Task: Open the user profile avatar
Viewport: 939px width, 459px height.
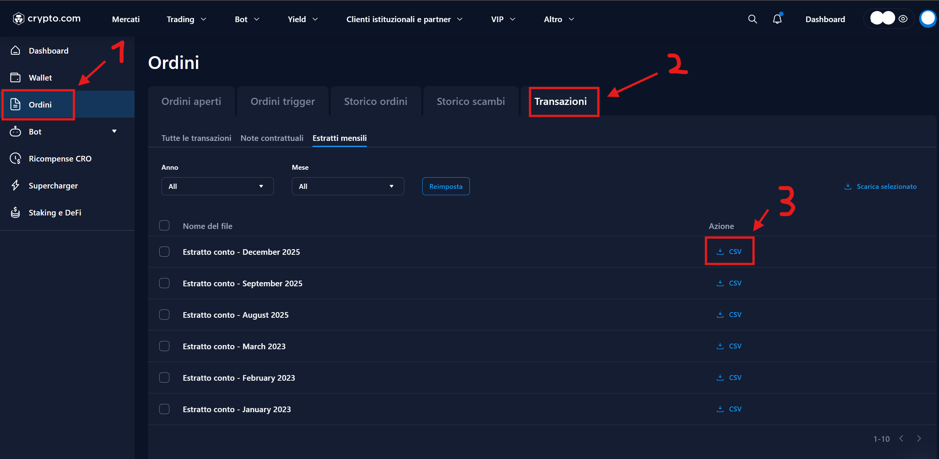Action: (928, 19)
